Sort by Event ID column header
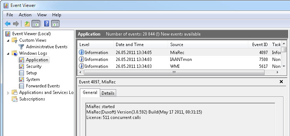 tap(259, 45)
